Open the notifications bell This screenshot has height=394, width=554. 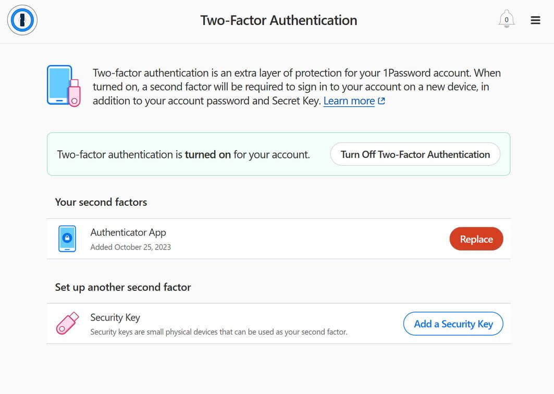click(x=506, y=19)
